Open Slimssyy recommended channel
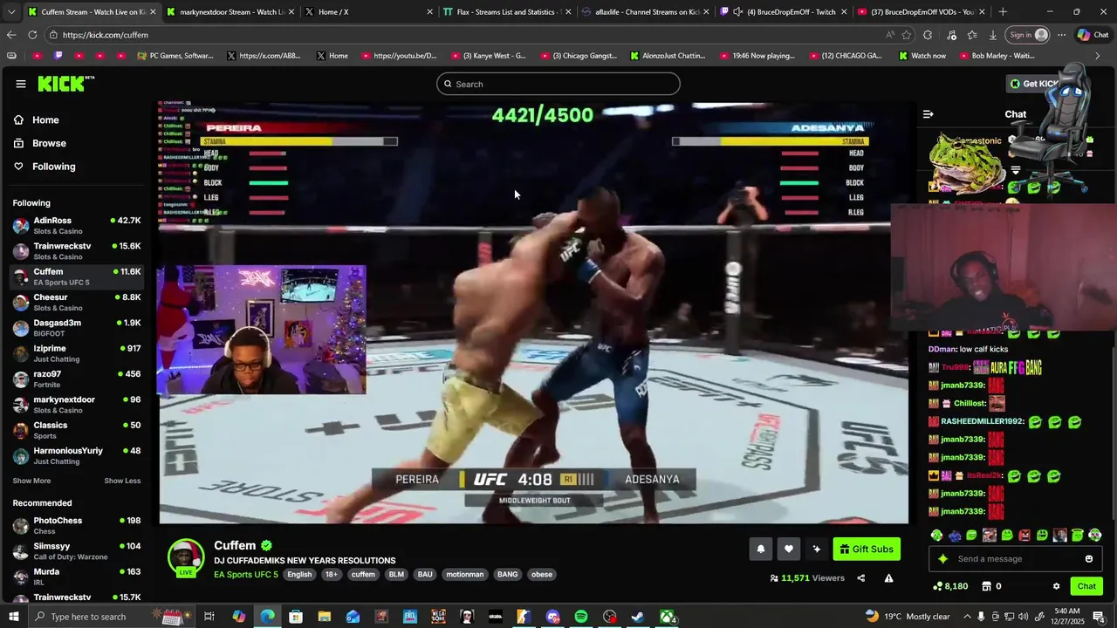 click(x=77, y=551)
